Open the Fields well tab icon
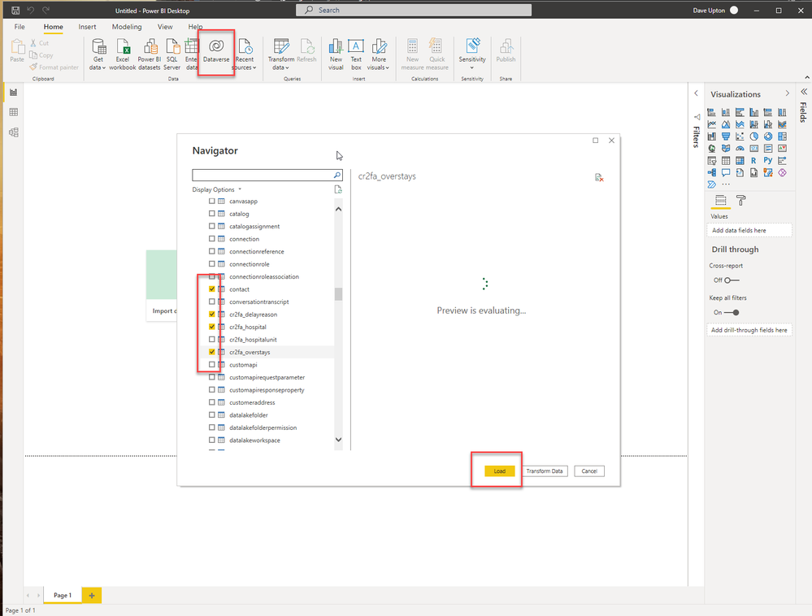The height and width of the screenshot is (616, 812). [x=720, y=201]
